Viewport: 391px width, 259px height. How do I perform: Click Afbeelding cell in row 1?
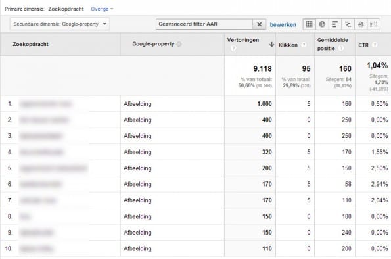click(137, 104)
